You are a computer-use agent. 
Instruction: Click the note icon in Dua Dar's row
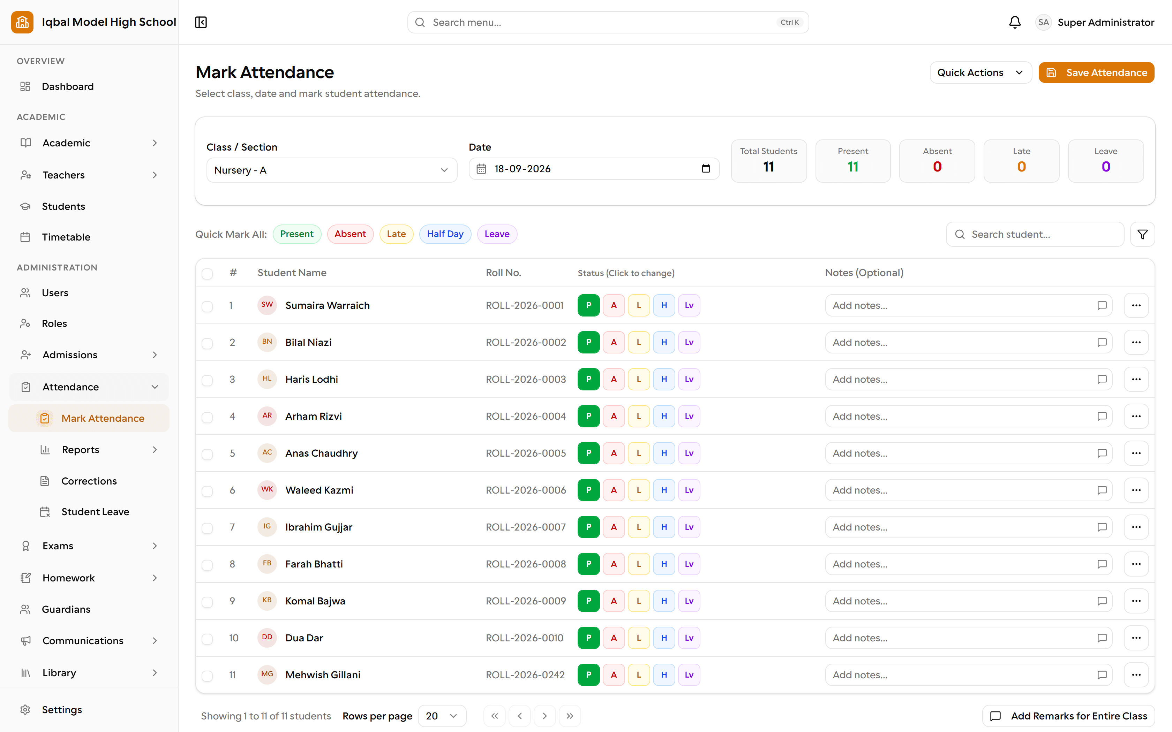[x=1102, y=638]
